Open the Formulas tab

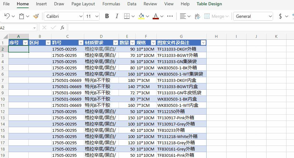[111, 4]
